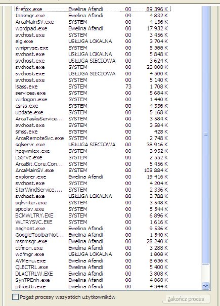Image resolution: width=220 pixels, height=306 pixels.
Task: Select the firefox.exe process row
Action: click(x=93, y=9)
